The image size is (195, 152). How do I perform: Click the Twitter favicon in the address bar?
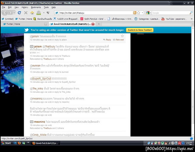click(x=57, y=13)
